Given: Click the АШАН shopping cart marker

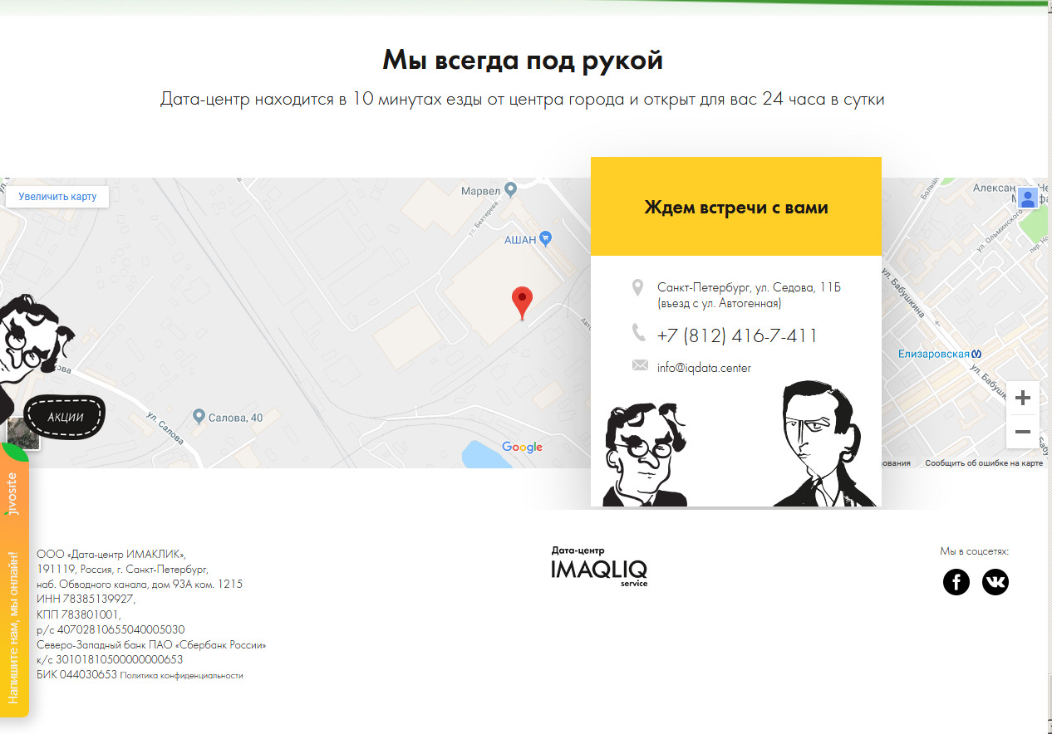Looking at the screenshot, I should (546, 239).
